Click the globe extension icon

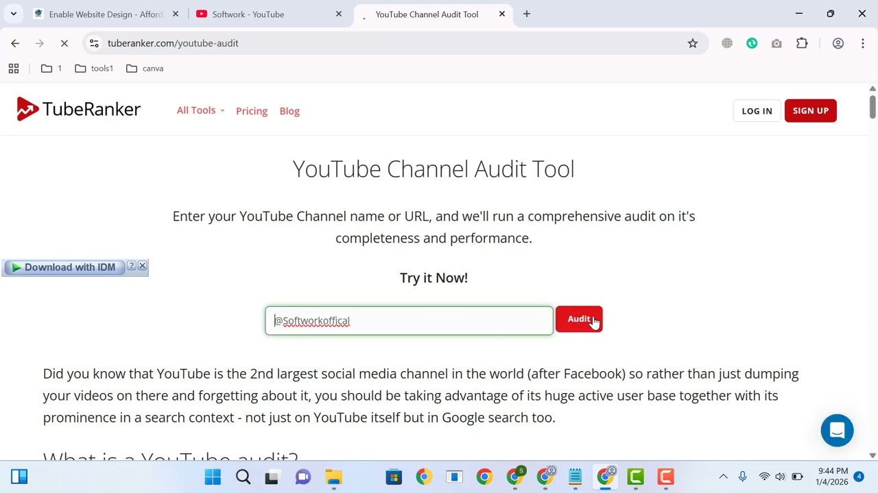[x=727, y=43]
